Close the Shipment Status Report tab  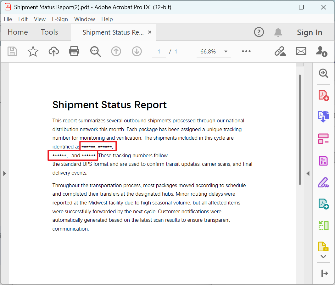click(150, 32)
